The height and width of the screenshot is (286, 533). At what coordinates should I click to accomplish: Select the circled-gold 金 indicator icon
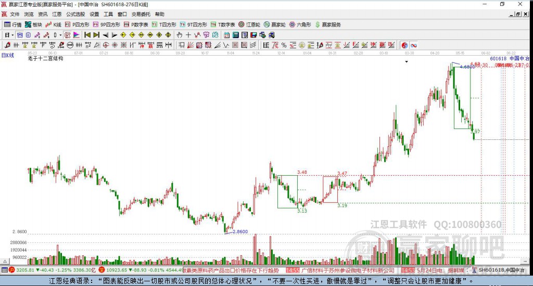301,45
